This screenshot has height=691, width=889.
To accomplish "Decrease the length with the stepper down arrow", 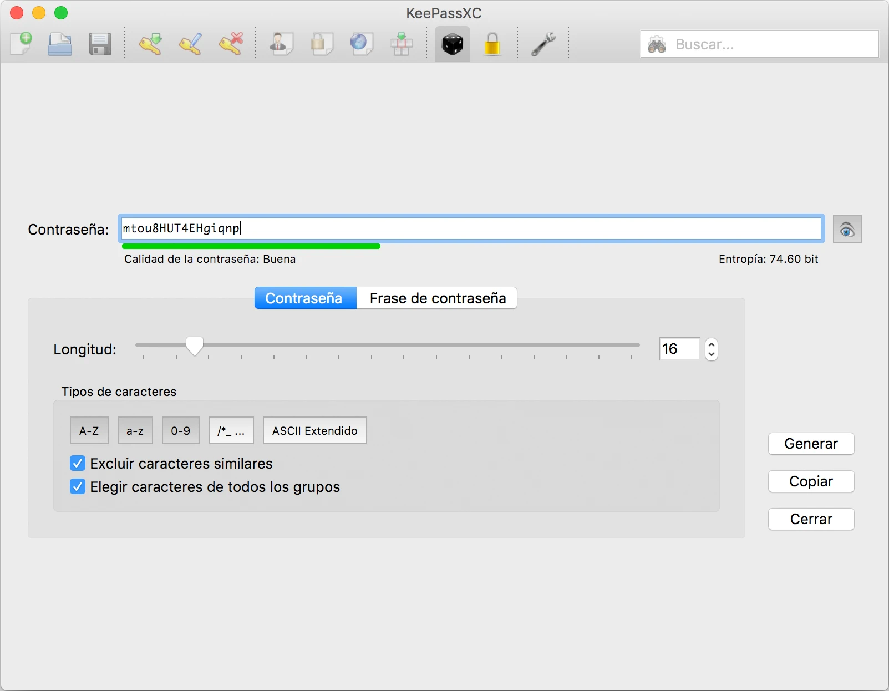I will tap(712, 354).
